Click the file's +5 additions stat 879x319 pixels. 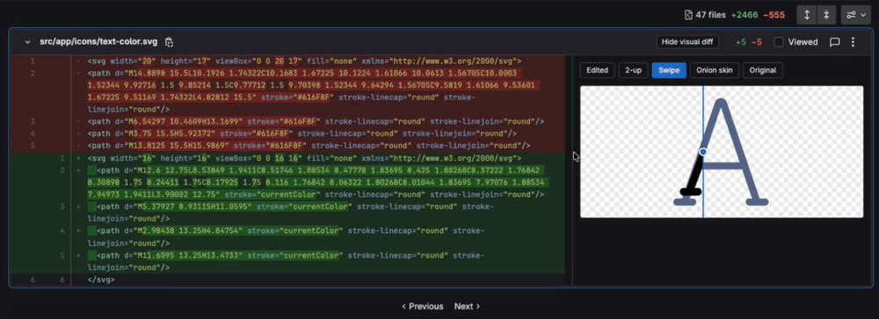coord(740,42)
